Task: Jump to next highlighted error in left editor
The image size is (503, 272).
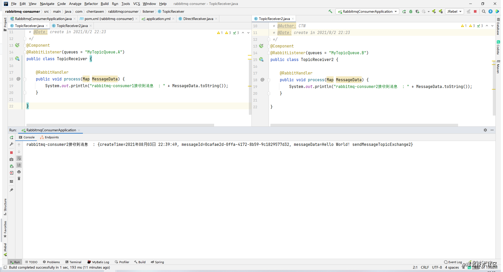Action: 248,33
